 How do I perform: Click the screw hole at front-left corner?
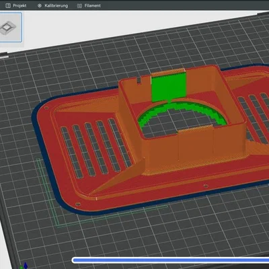78,204
